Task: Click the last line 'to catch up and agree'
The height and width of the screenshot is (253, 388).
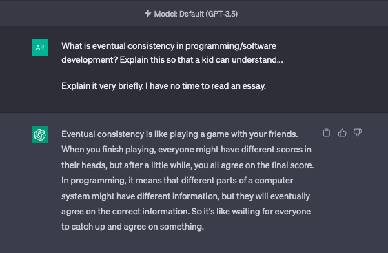Action: [x=132, y=227]
